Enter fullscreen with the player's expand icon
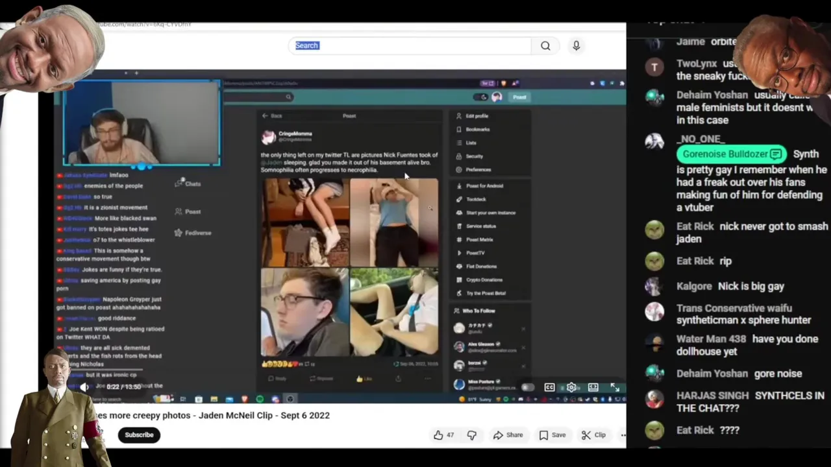 point(614,388)
